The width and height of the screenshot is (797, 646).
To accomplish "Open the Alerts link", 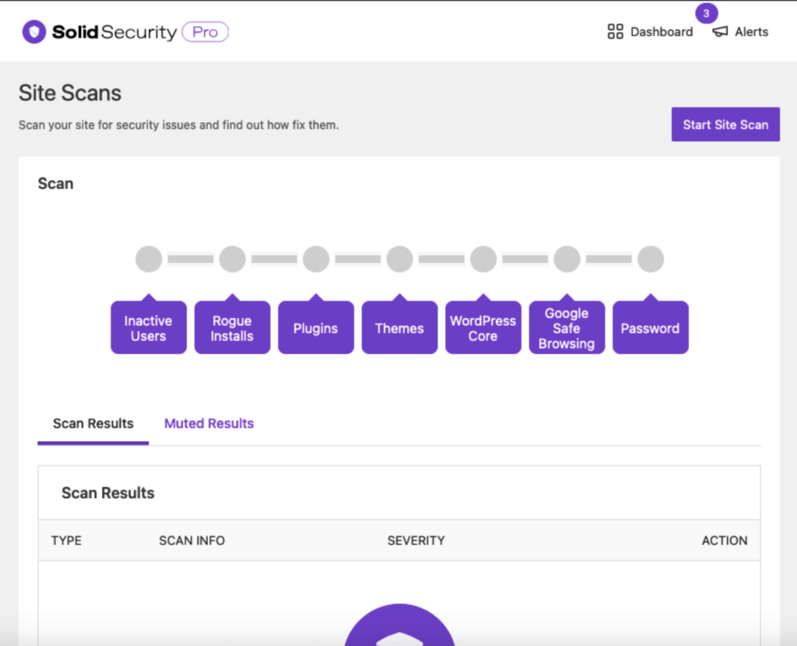I will (740, 31).
